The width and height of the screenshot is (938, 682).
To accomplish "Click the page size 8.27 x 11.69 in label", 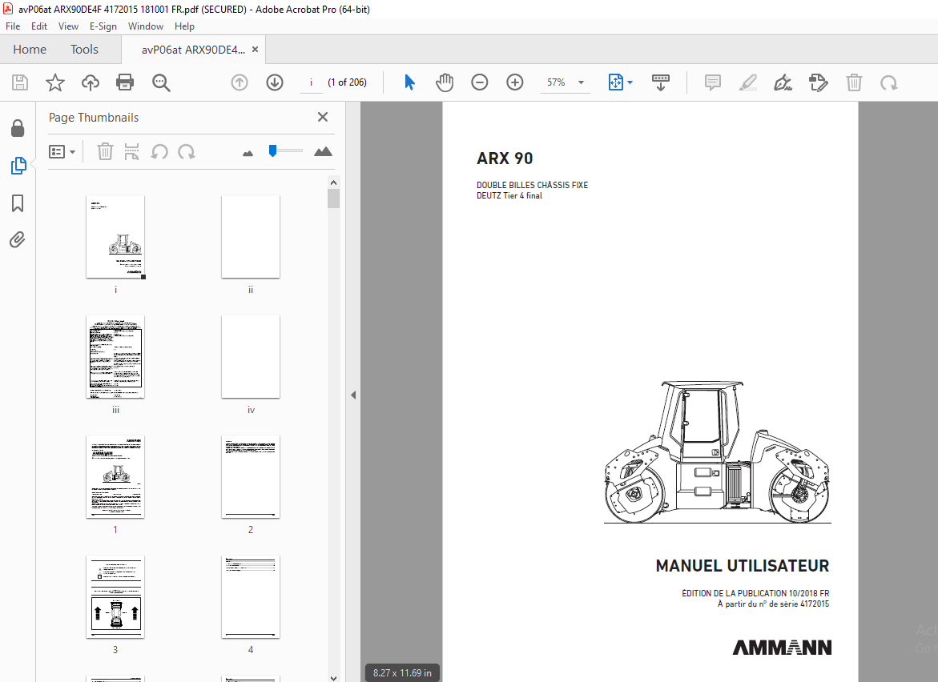I will [402, 673].
